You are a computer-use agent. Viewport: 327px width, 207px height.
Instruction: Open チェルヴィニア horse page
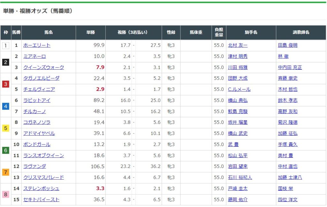pyautogui.click(x=39, y=89)
